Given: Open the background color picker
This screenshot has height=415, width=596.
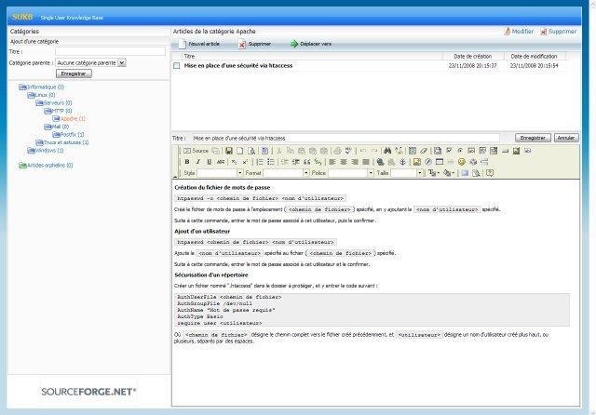Looking at the screenshot, I should click(x=449, y=173).
